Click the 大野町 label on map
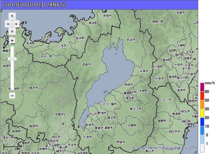The height and width of the screenshot is (154, 215). (x=181, y=45)
